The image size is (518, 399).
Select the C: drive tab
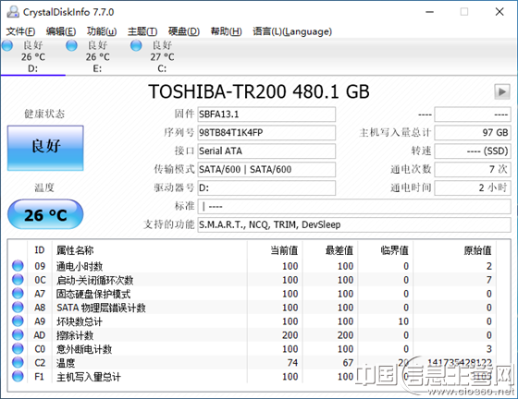coord(162,56)
